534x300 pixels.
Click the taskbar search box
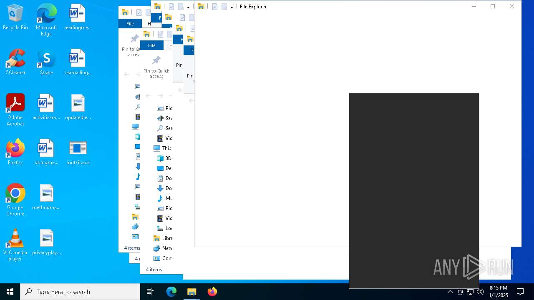click(x=80, y=292)
